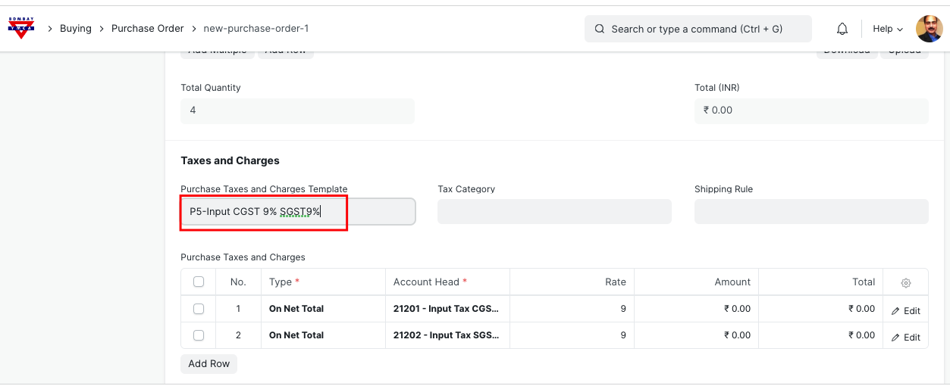Click the Bombay YMCA logo icon
The image size is (950, 386).
point(20,29)
